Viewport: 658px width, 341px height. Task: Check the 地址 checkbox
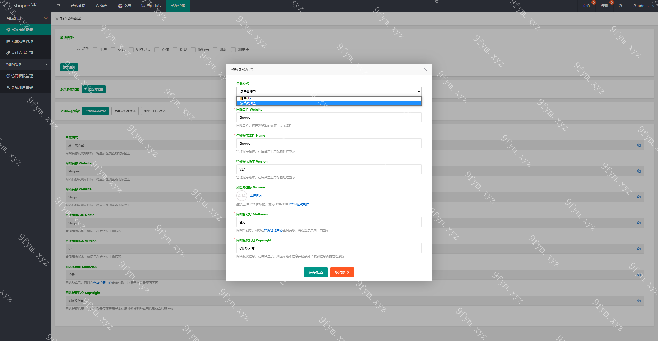pos(215,50)
